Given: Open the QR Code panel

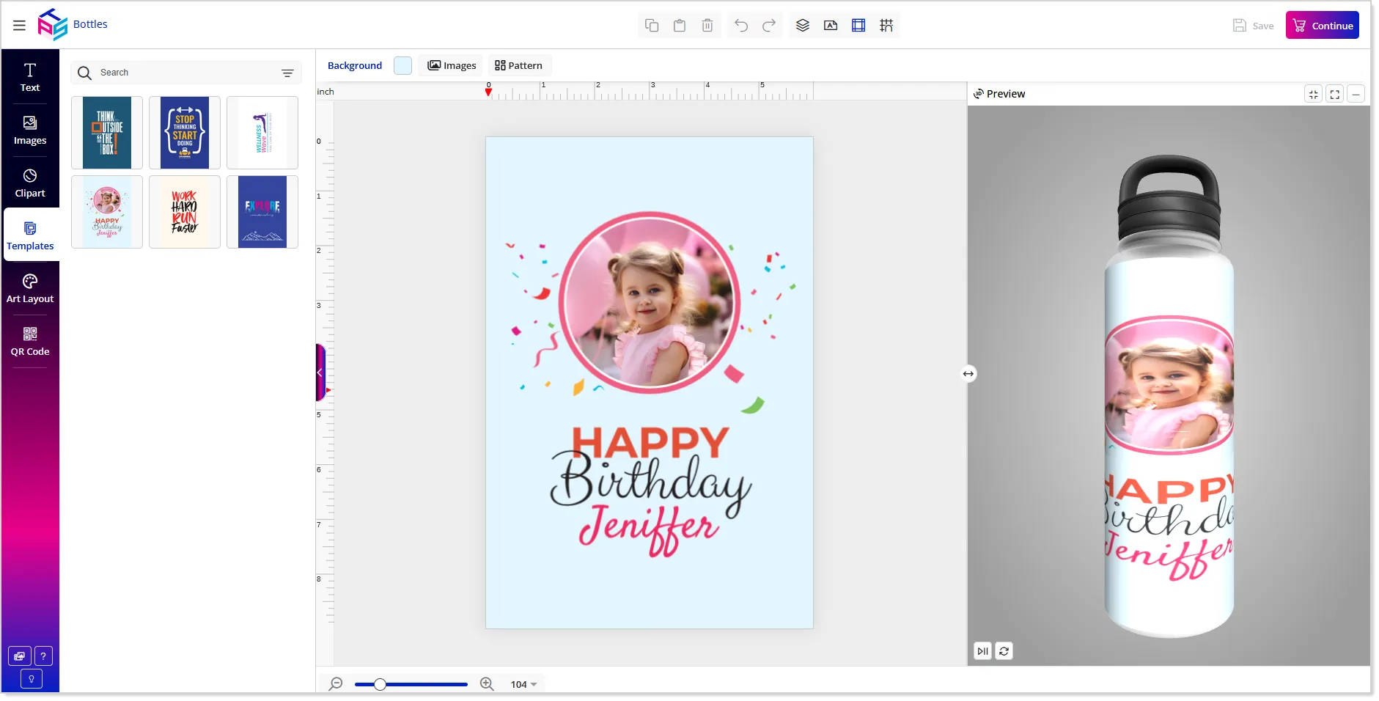Looking at the screenshot, I should click(x=30, y=342).
